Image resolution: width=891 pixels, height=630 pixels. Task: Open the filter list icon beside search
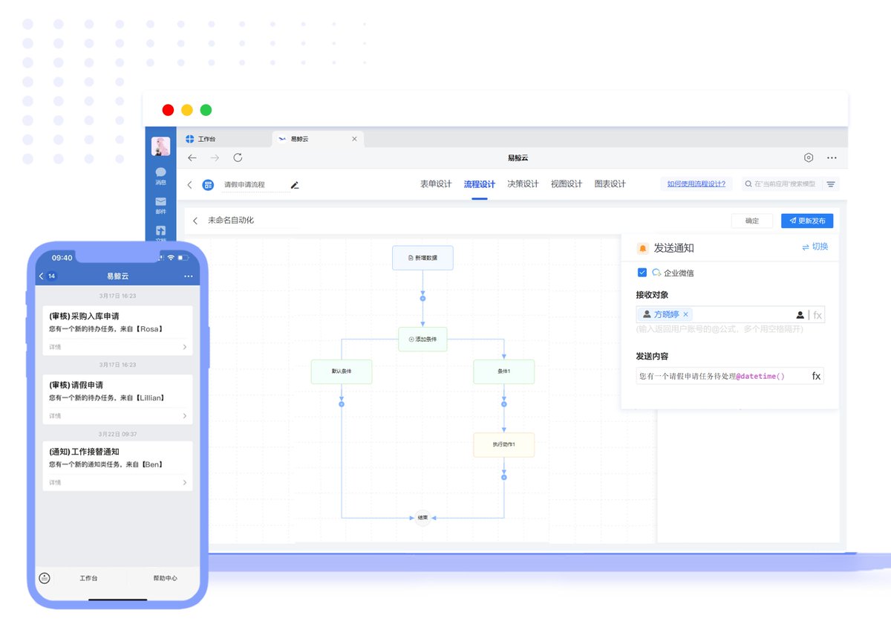point(831,184)
